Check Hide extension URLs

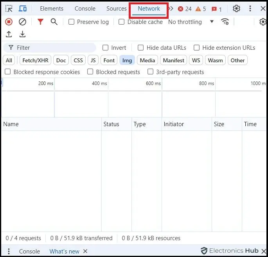196,47
